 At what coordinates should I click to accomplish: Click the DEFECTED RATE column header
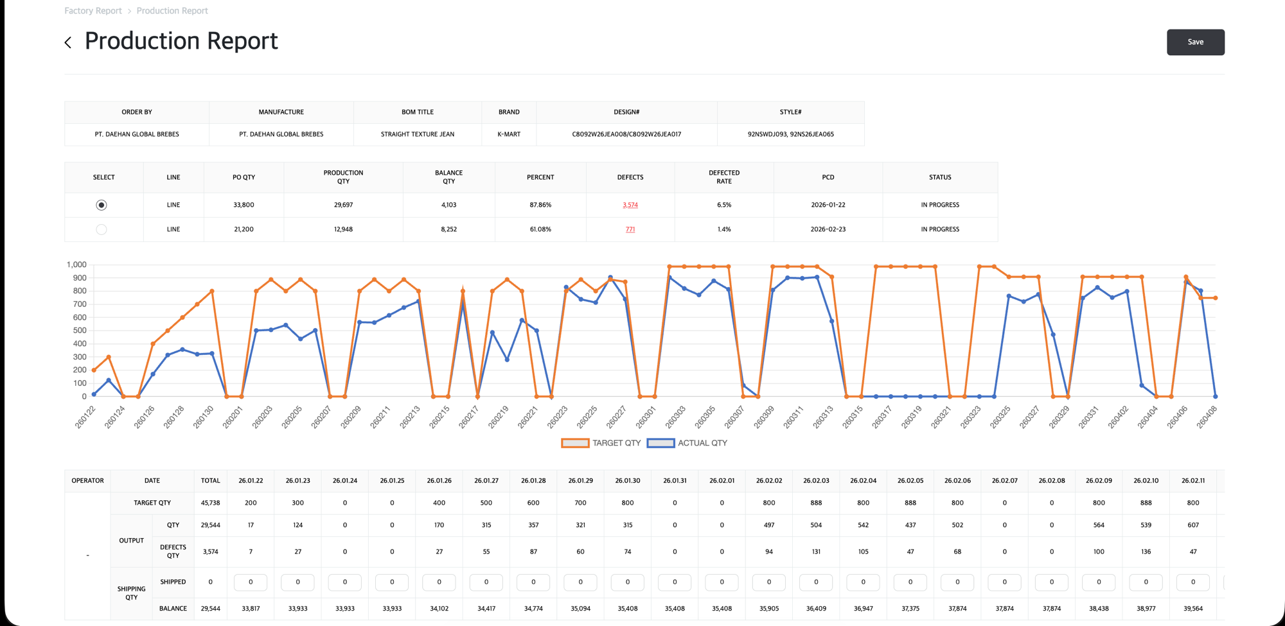[x=723, y=177]
